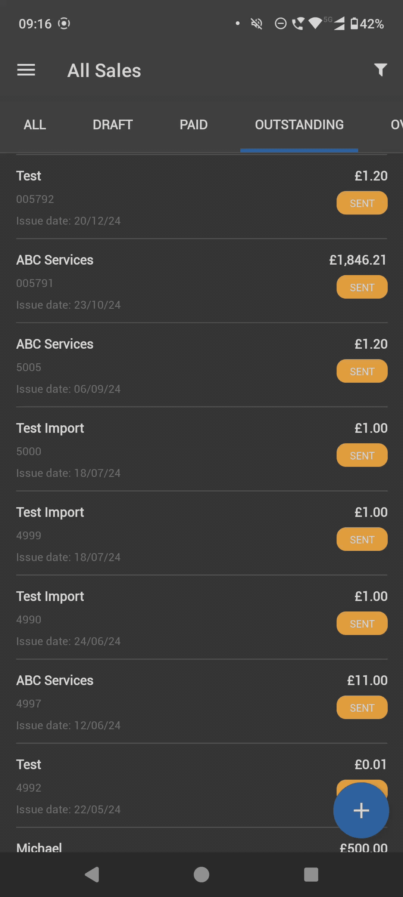Click SENT badge on invoice 005791
The width and height of the screenshot is (403, 897).
pos(362,287)
